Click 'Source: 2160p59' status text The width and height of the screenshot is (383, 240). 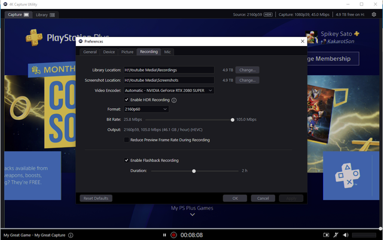click(247, 14)
